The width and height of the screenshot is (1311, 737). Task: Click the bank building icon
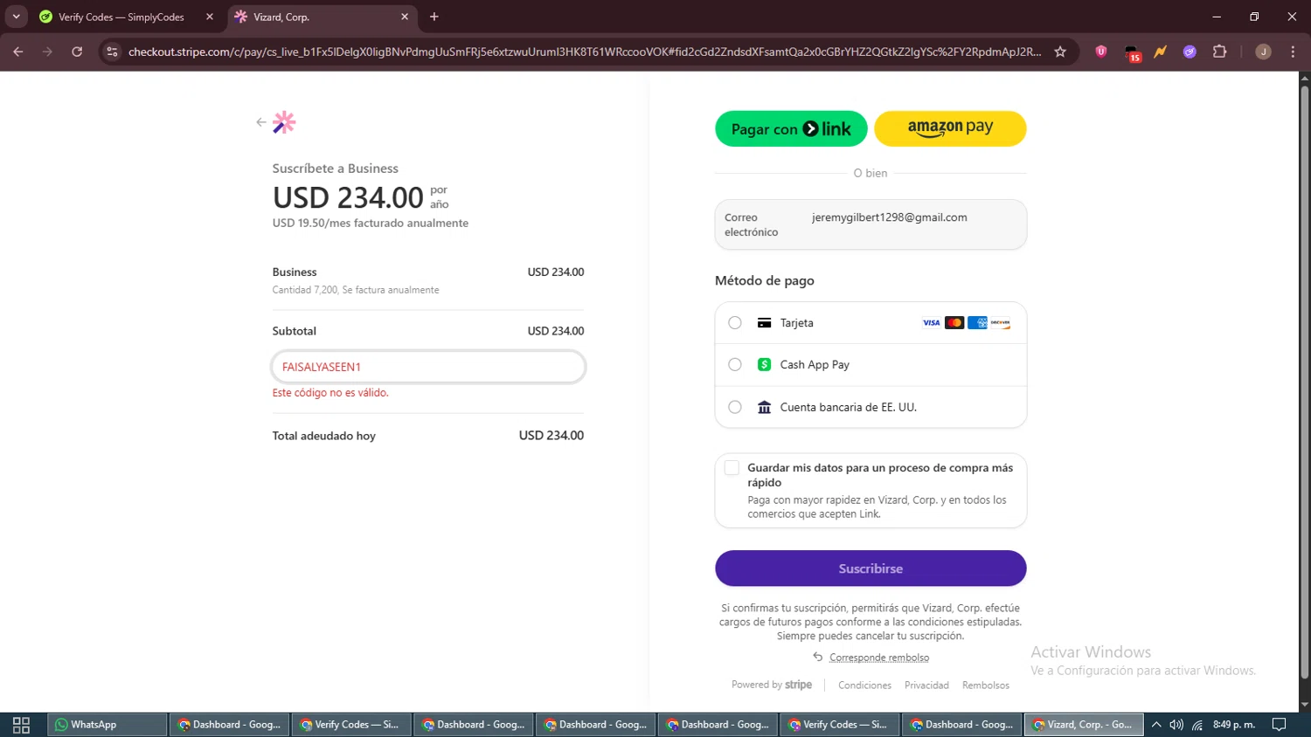pyautogui.click(x=764, y=408)
